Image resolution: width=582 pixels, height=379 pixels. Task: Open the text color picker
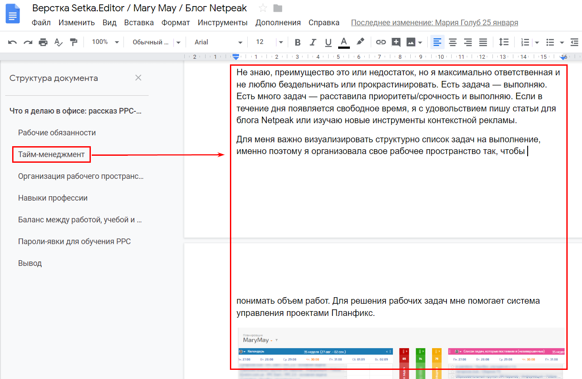pos(344,42)
